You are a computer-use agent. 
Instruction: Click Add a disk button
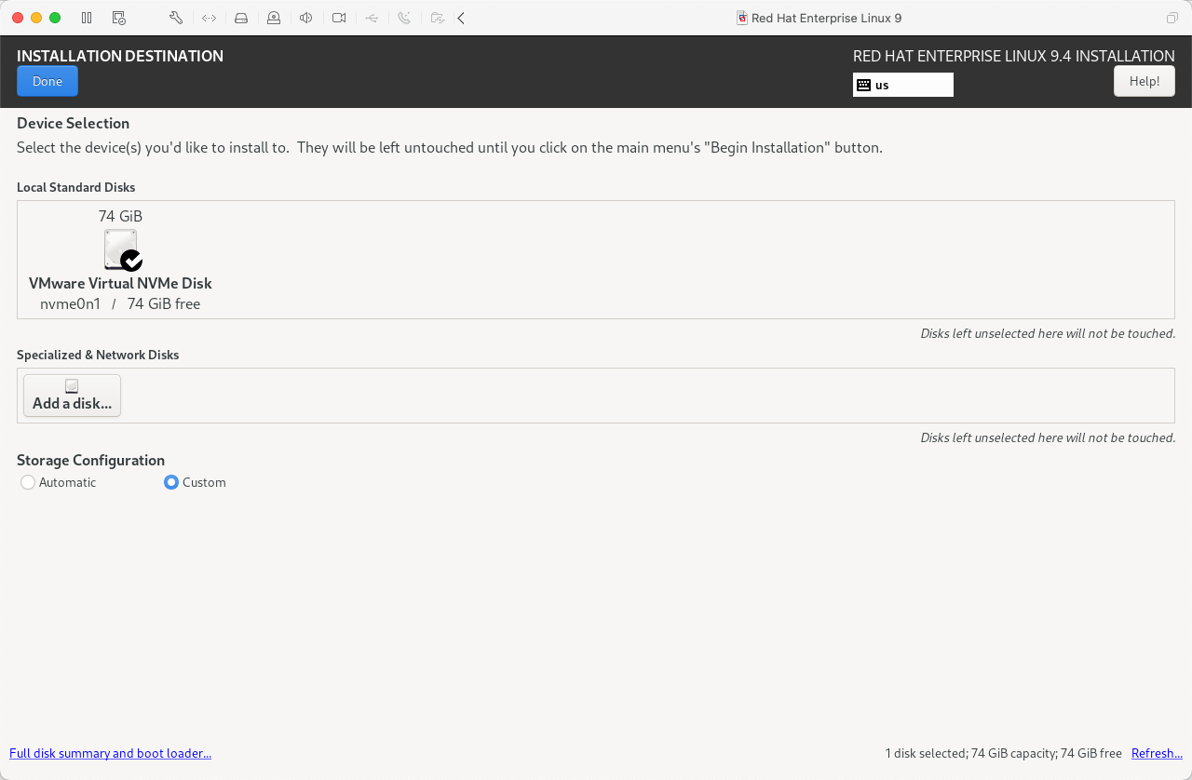pyautogui.click(x=72, y=396)
